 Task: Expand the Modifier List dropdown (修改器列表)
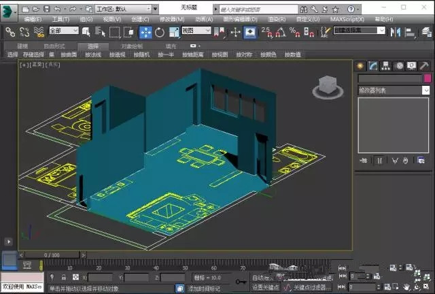(x=394, y=91)
